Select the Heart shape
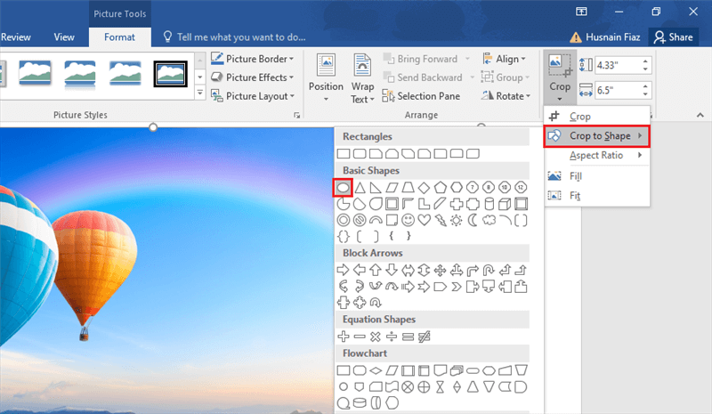This screenshot has height=414, width=712. point(424,221)
